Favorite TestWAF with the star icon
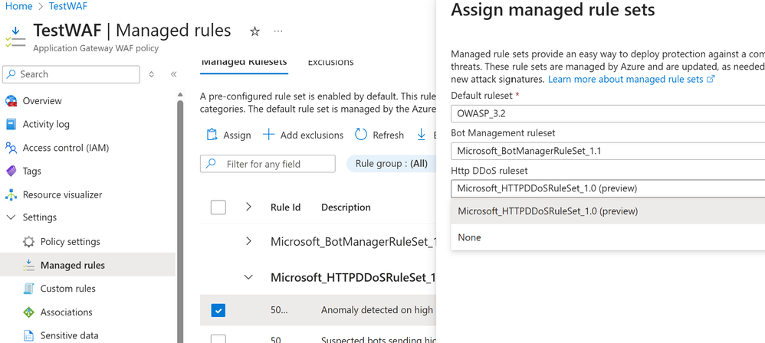Screen dimensions: 765x343 pyautogui.click(x=254, y=31)
